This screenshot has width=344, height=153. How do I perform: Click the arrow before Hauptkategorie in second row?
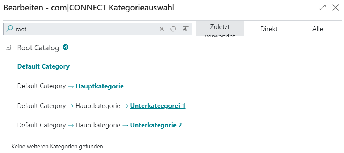click(x=71, y=86)
